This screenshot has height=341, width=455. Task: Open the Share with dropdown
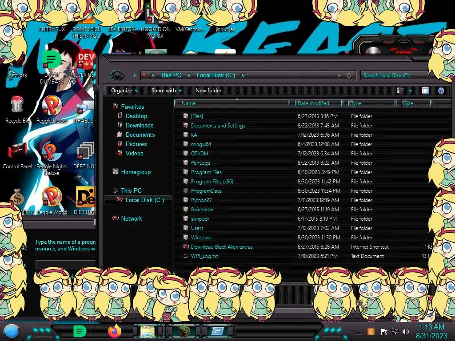point(167,91)
